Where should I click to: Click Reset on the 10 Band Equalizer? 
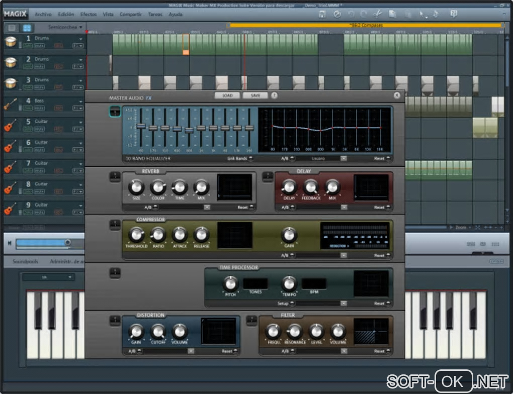[382, 159]
